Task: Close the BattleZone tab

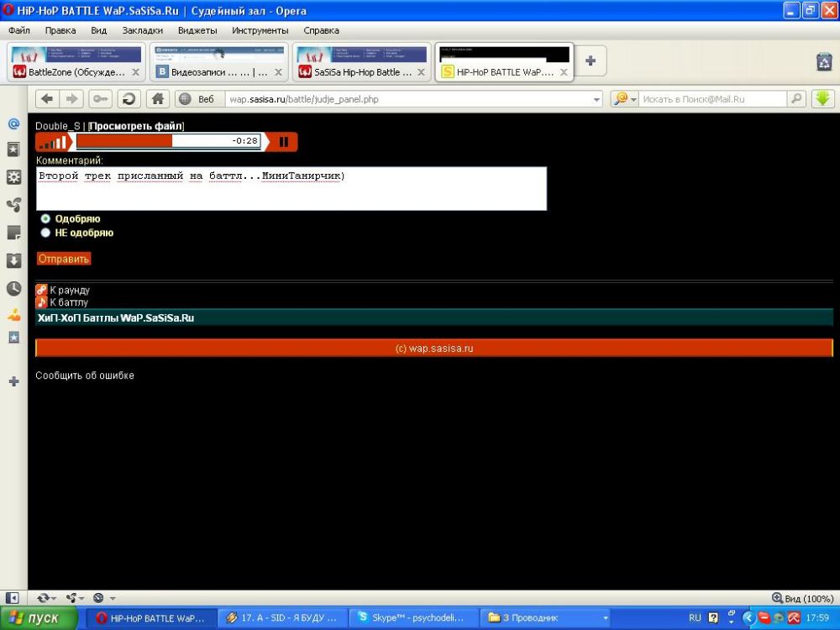Action: point(135,71)
